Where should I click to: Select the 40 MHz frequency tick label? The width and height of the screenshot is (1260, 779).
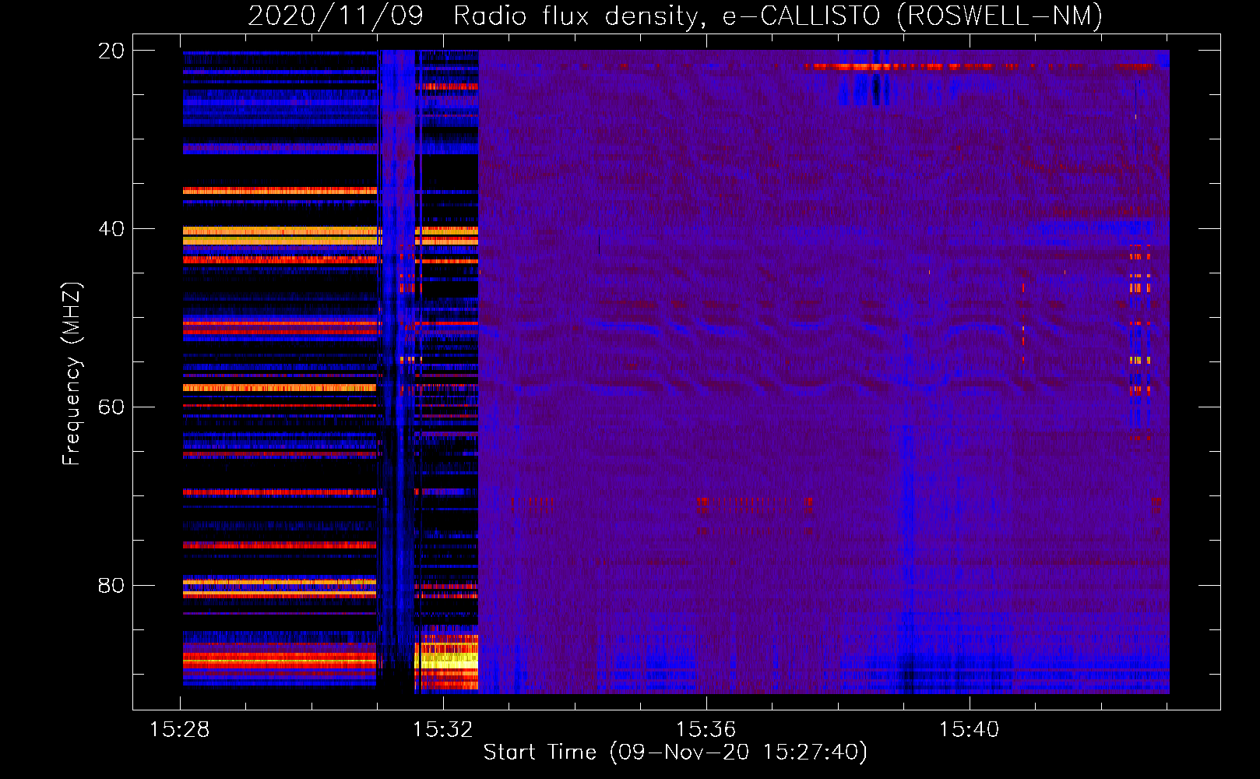point(111,229)
